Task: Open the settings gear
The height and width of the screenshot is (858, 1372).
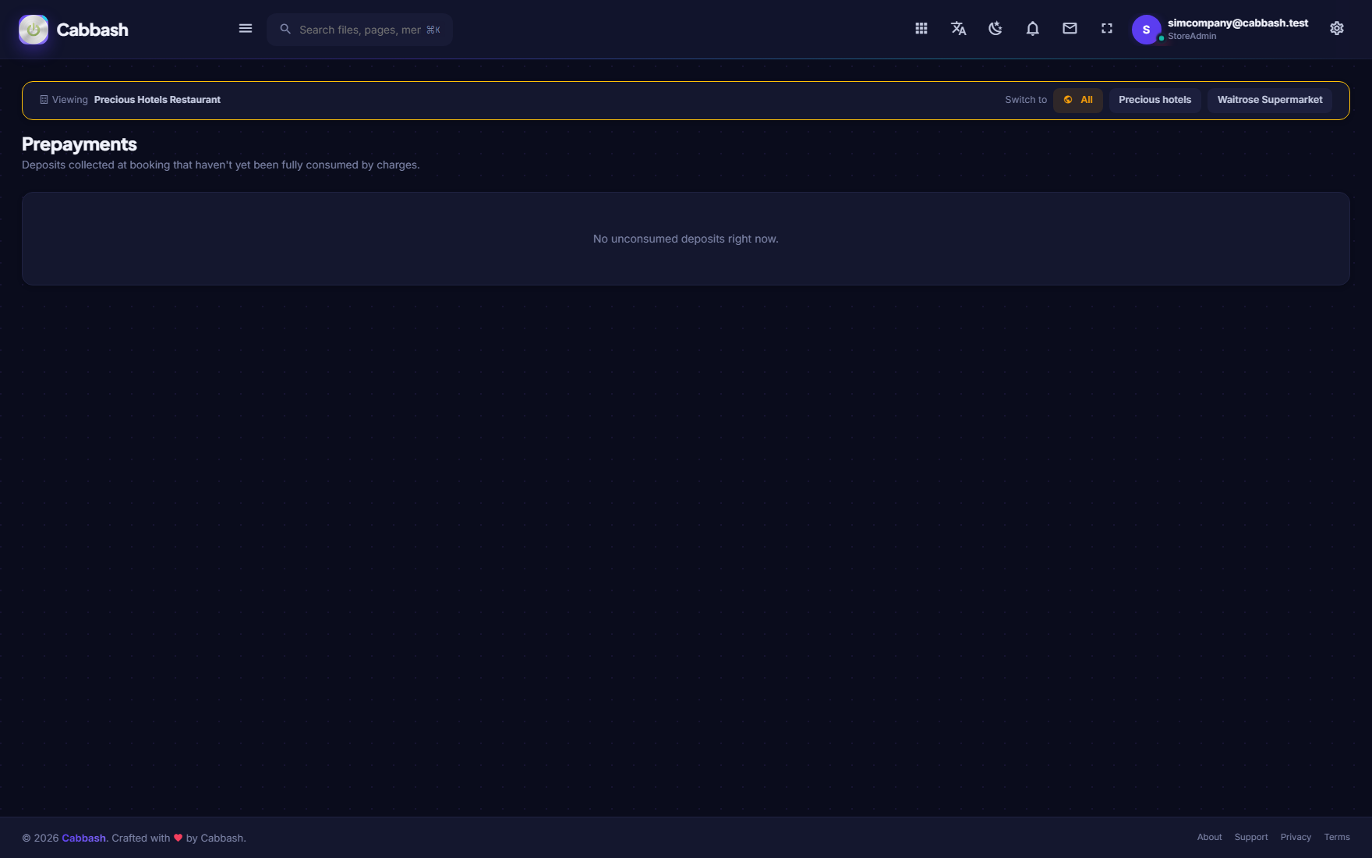Action: pos(1337,29)
